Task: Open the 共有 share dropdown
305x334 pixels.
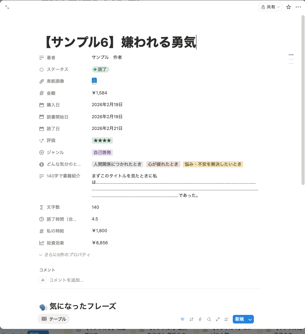Action: (x=271, y=7)
